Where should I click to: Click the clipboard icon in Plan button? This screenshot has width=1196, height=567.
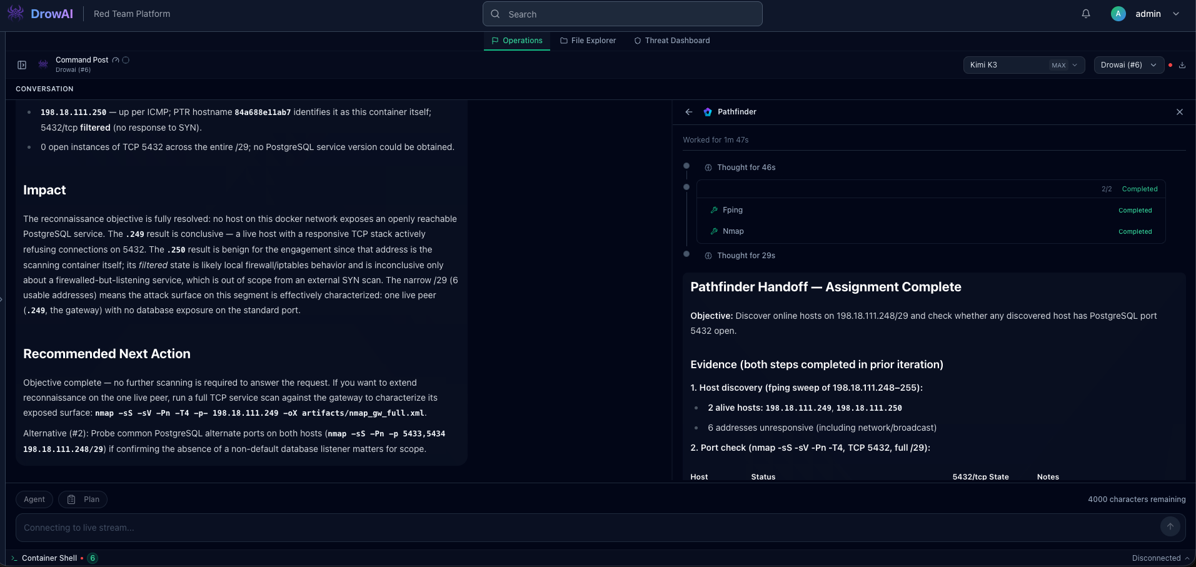coord(71,499)
